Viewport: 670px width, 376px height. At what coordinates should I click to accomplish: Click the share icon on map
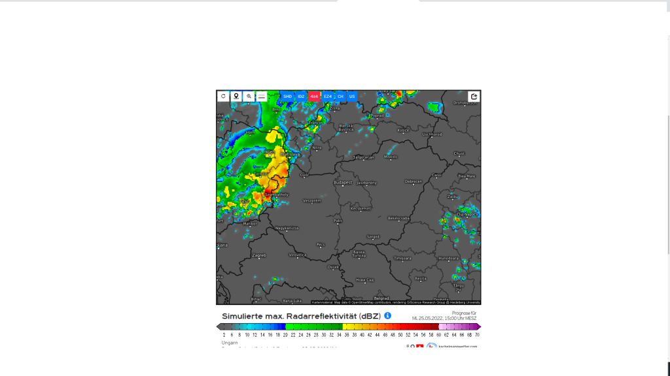[474, 97]
